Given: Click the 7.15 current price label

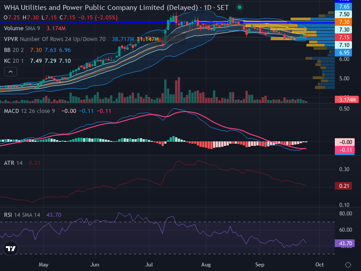Looking at the screenshot, I should click(x=343, y=37).
